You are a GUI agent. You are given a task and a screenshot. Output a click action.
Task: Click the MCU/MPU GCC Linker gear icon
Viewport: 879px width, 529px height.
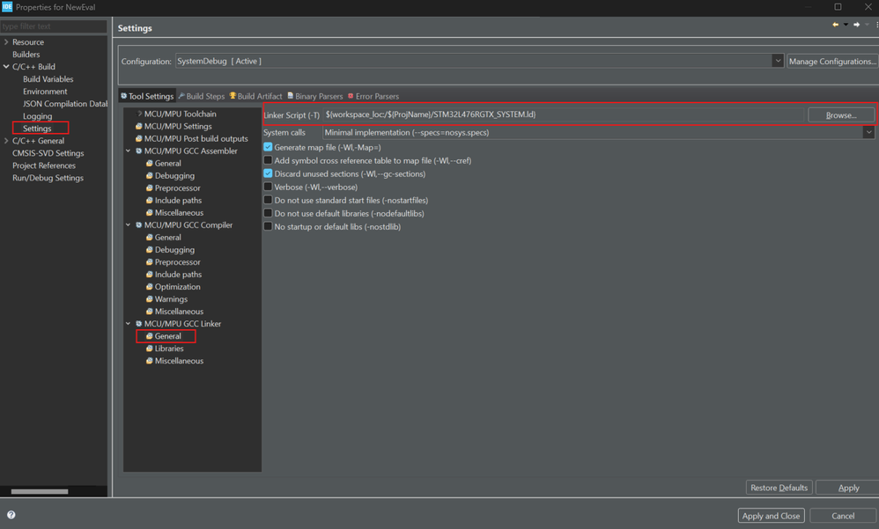tap(139, 323)
